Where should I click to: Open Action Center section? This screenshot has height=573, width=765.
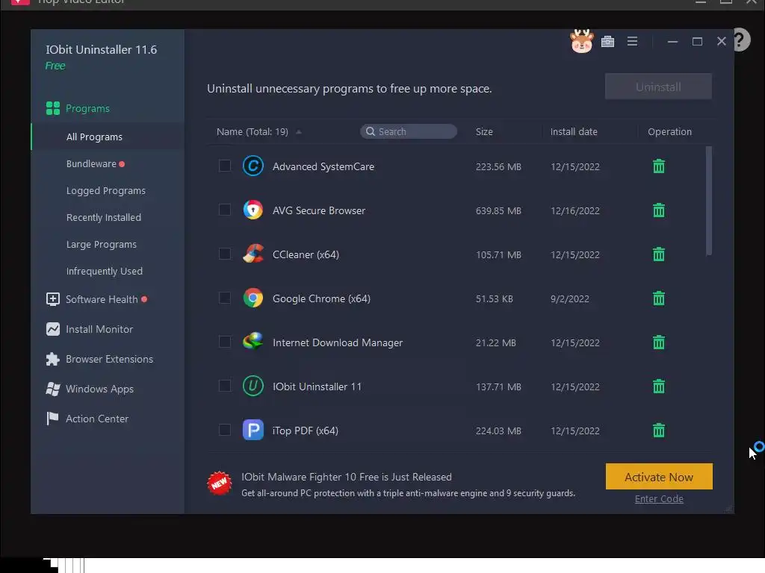click(97, 419)
